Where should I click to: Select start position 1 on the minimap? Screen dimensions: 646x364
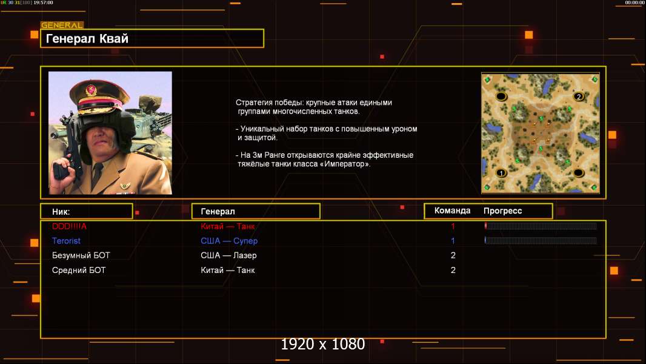point(501,173)
